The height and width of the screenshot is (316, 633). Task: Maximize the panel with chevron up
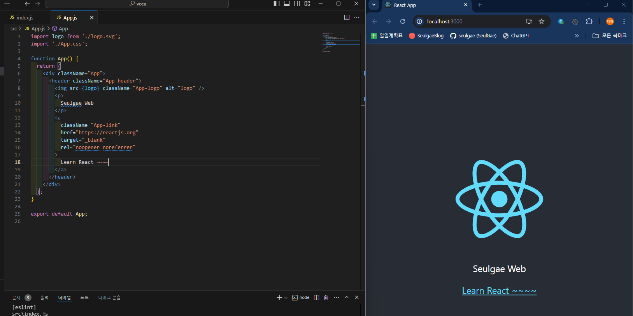coord(347,298)
